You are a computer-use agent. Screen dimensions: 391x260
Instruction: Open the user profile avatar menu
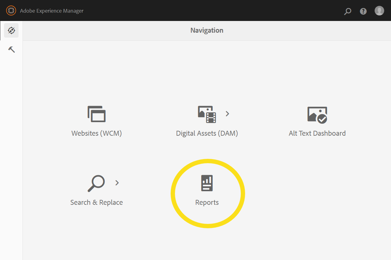(x=379, y=11)
